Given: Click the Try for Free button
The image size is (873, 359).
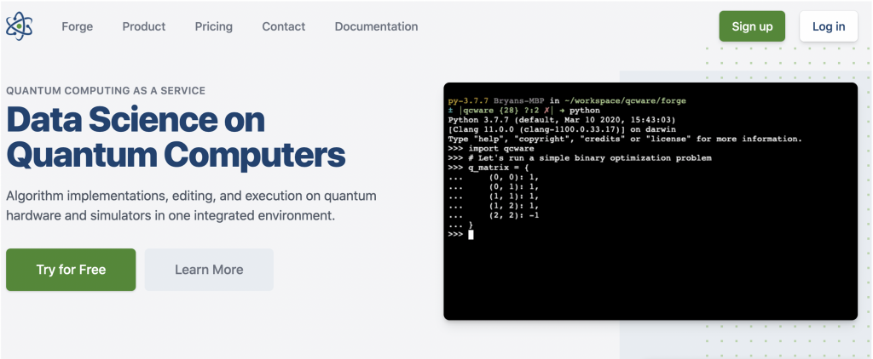Looking at the screenshot, I should pyautogui.click(x=71, y=270).
